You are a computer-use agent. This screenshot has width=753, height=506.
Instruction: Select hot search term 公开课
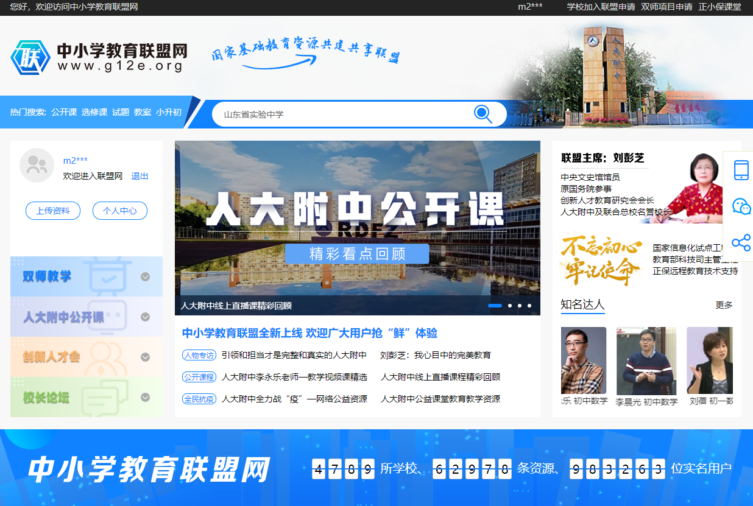[x=64, y=112]
